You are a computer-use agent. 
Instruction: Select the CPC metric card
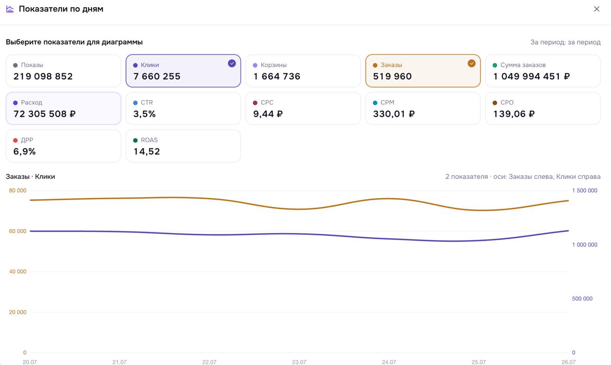click(x=303, y=109)
